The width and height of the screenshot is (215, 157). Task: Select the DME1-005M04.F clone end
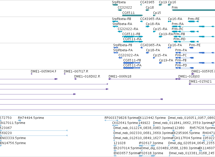31,74
